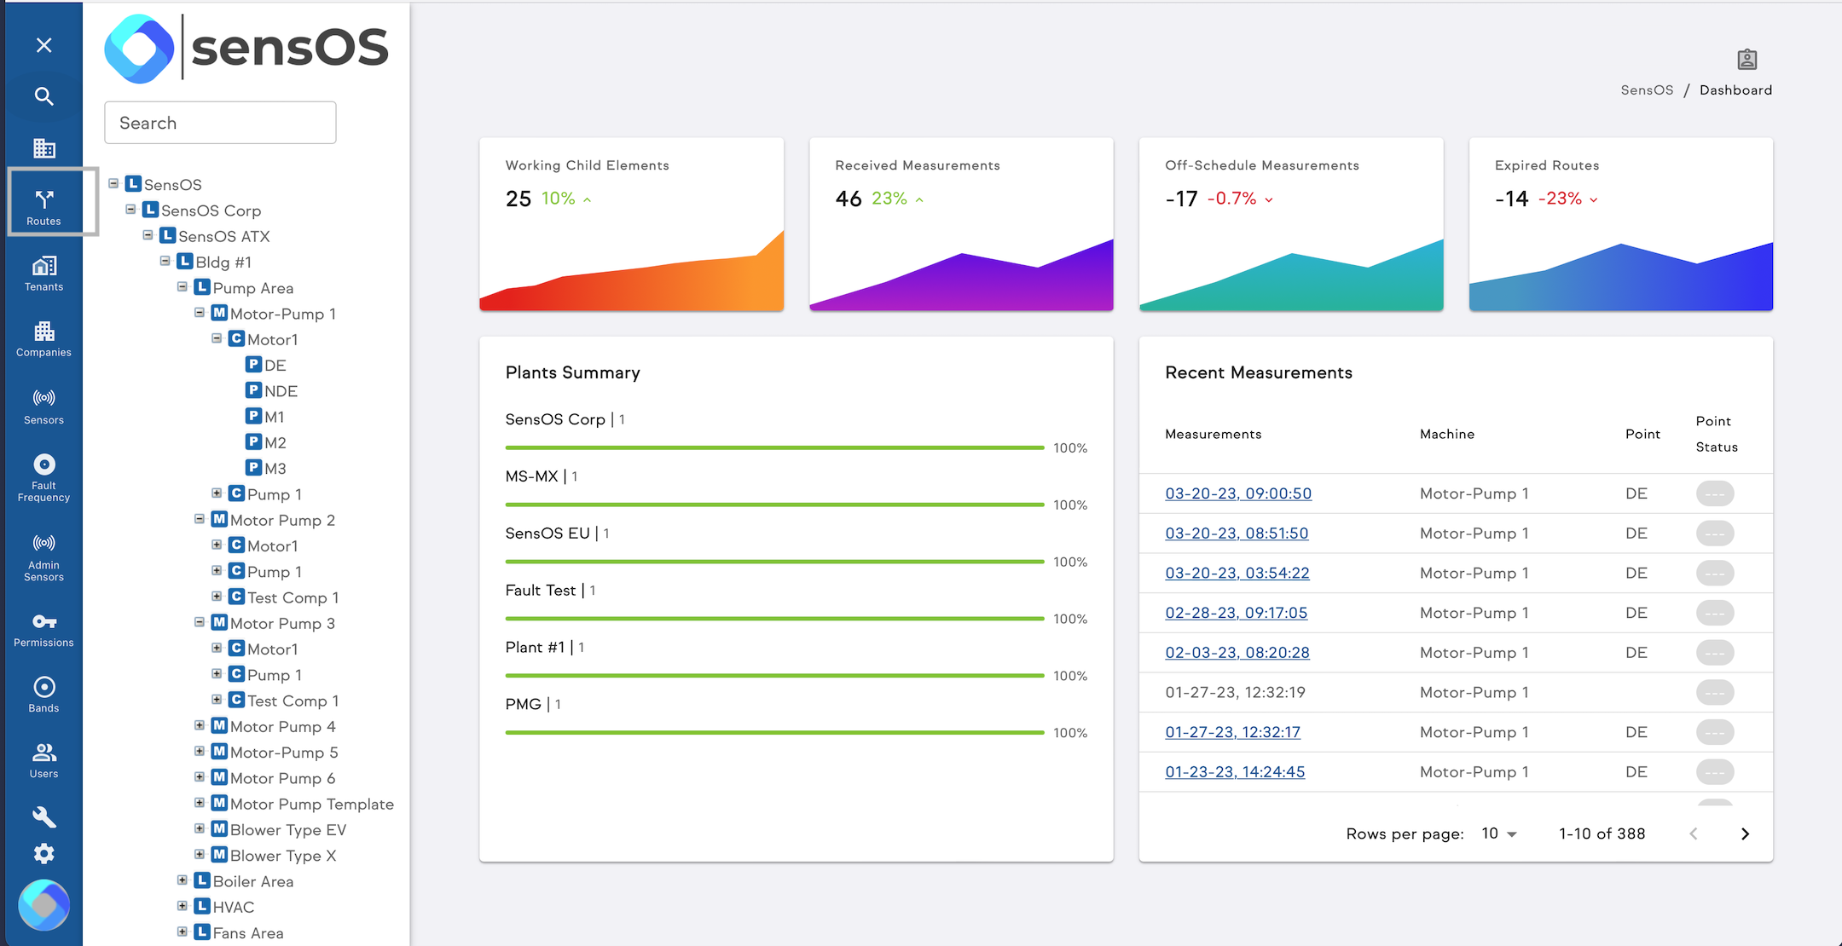The height and width of the screenshot is (946, 1842).
Task: Focus the tree Search input field
Action: tap(220, 123)
